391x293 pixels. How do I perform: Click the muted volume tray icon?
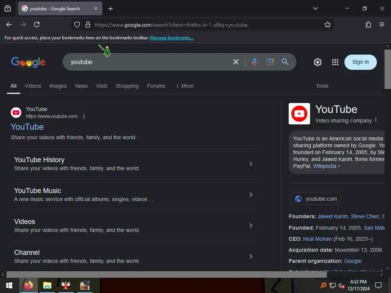click(x=341, y=285)
